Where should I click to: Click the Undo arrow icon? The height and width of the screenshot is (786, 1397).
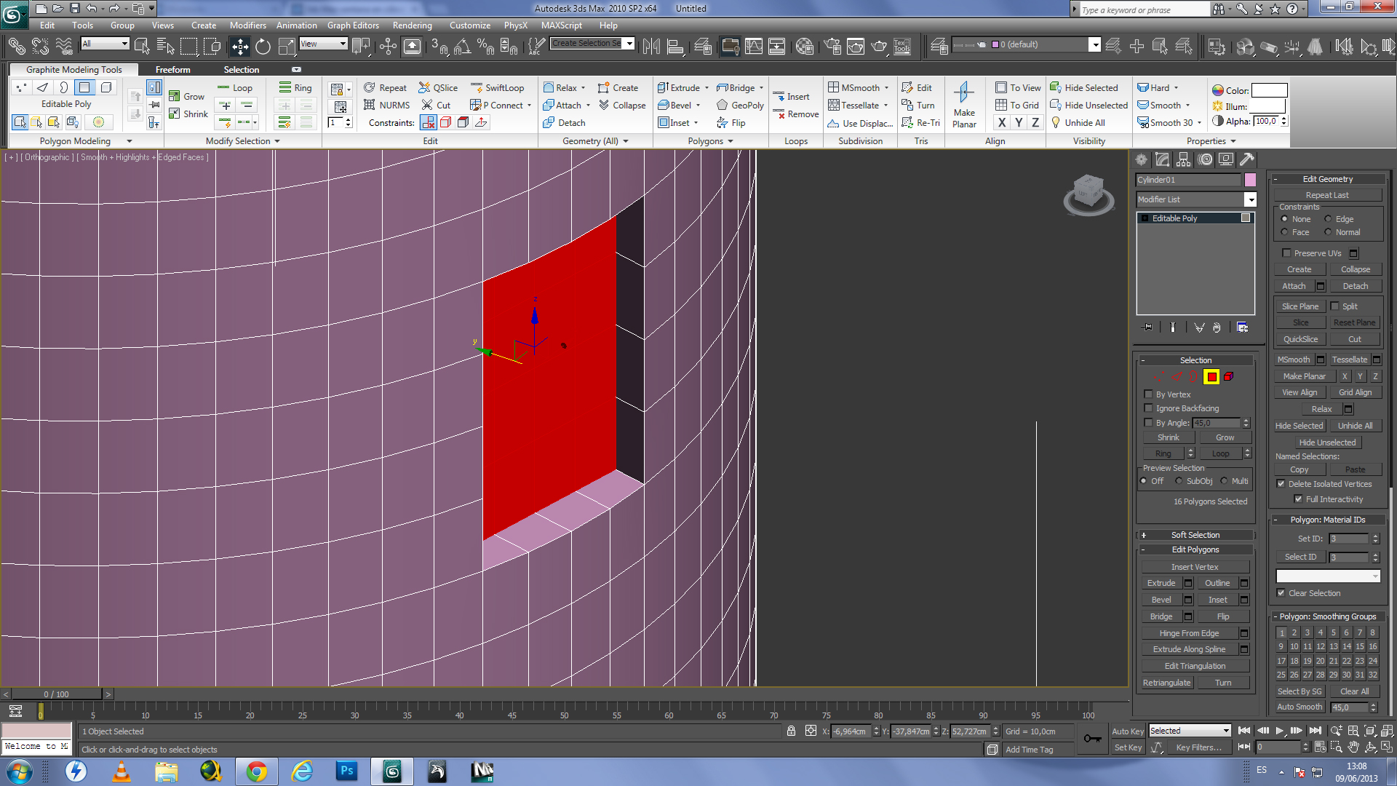click(x=91, y=9)
